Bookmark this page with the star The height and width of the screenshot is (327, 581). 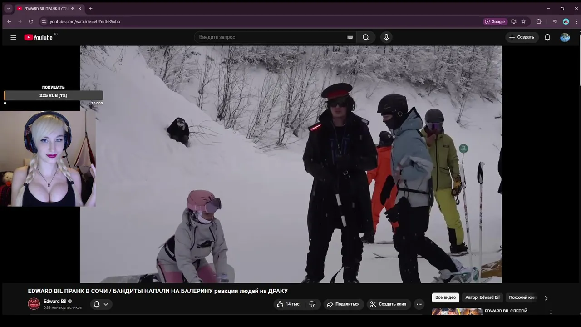(523, 21)
